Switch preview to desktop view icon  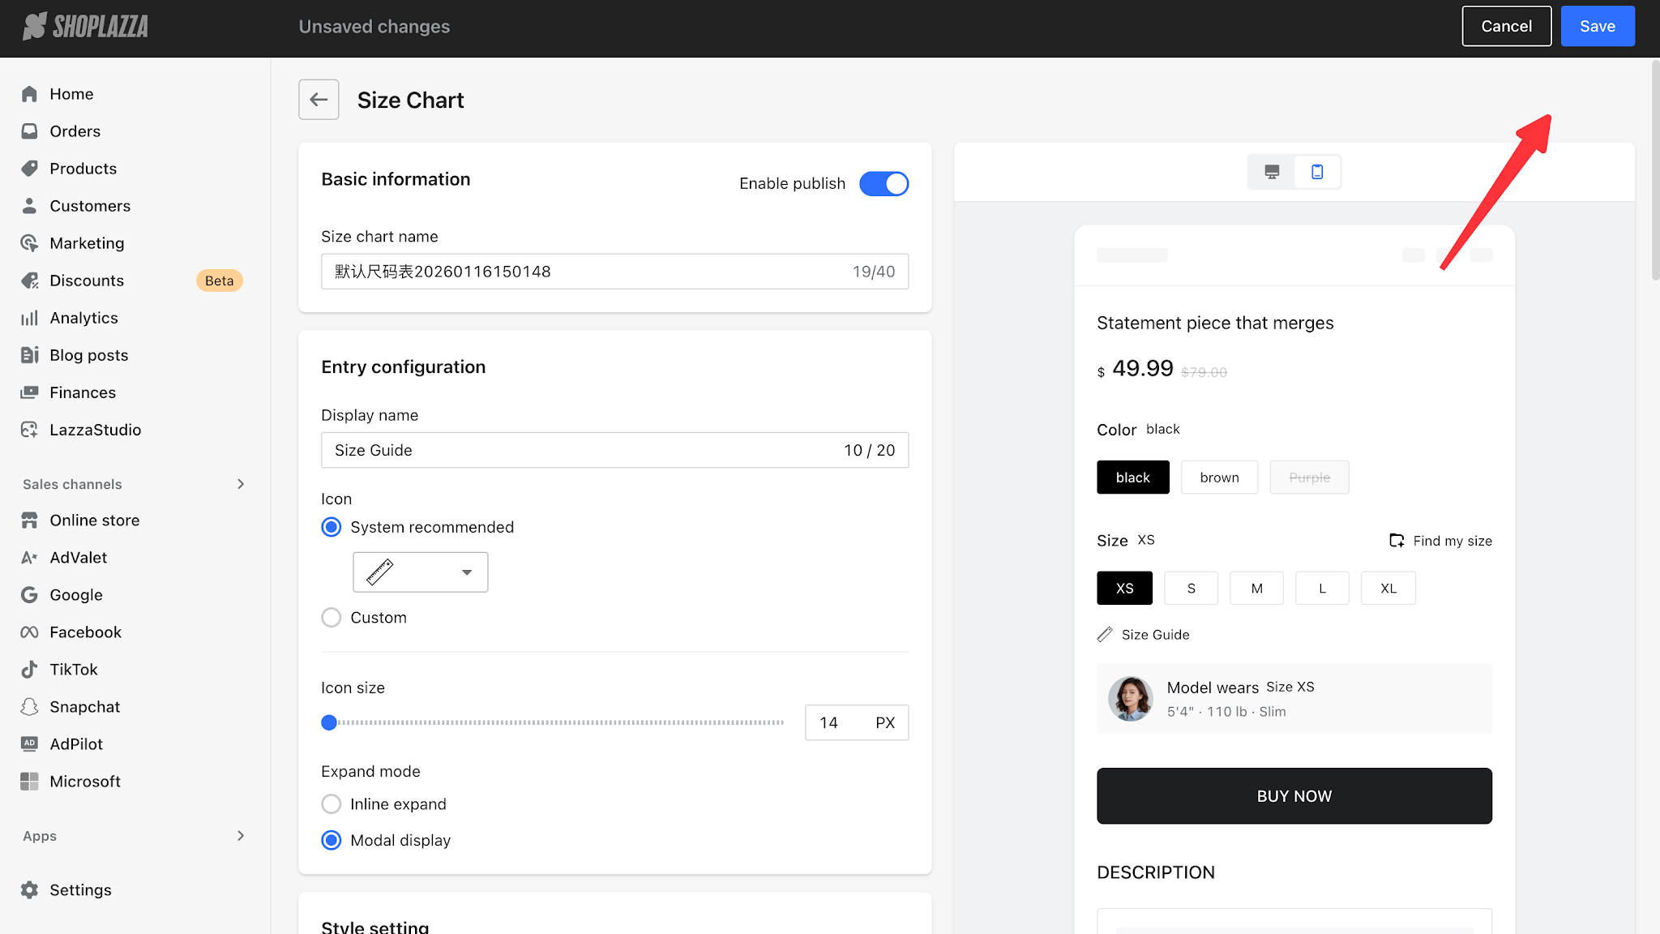(1272, 172)
